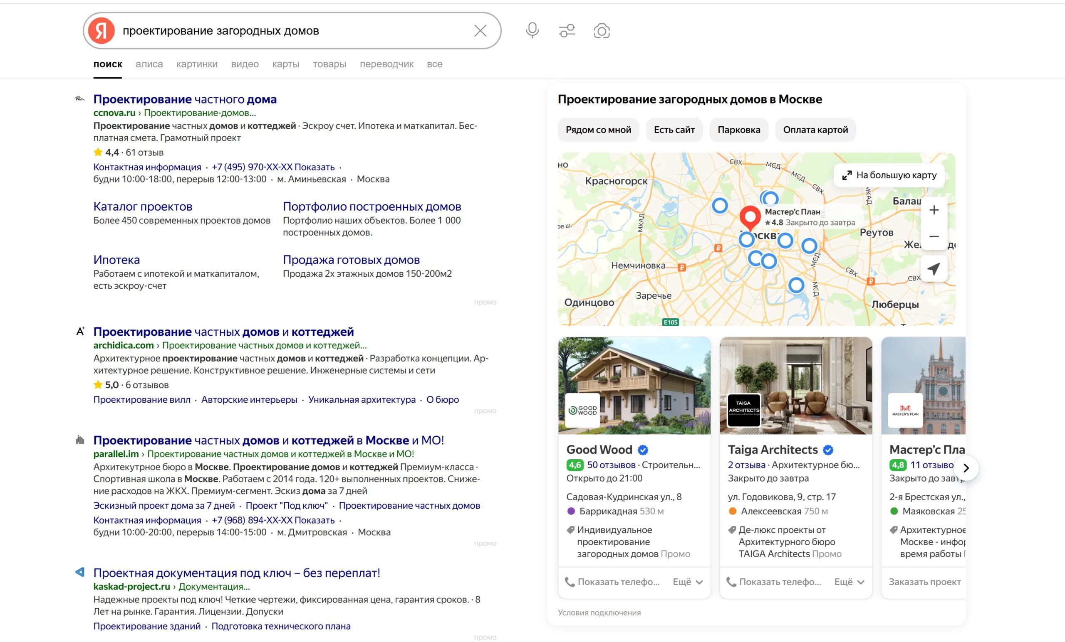
Task: Switch to the видео tab
Action: click(x=245, y=64)
